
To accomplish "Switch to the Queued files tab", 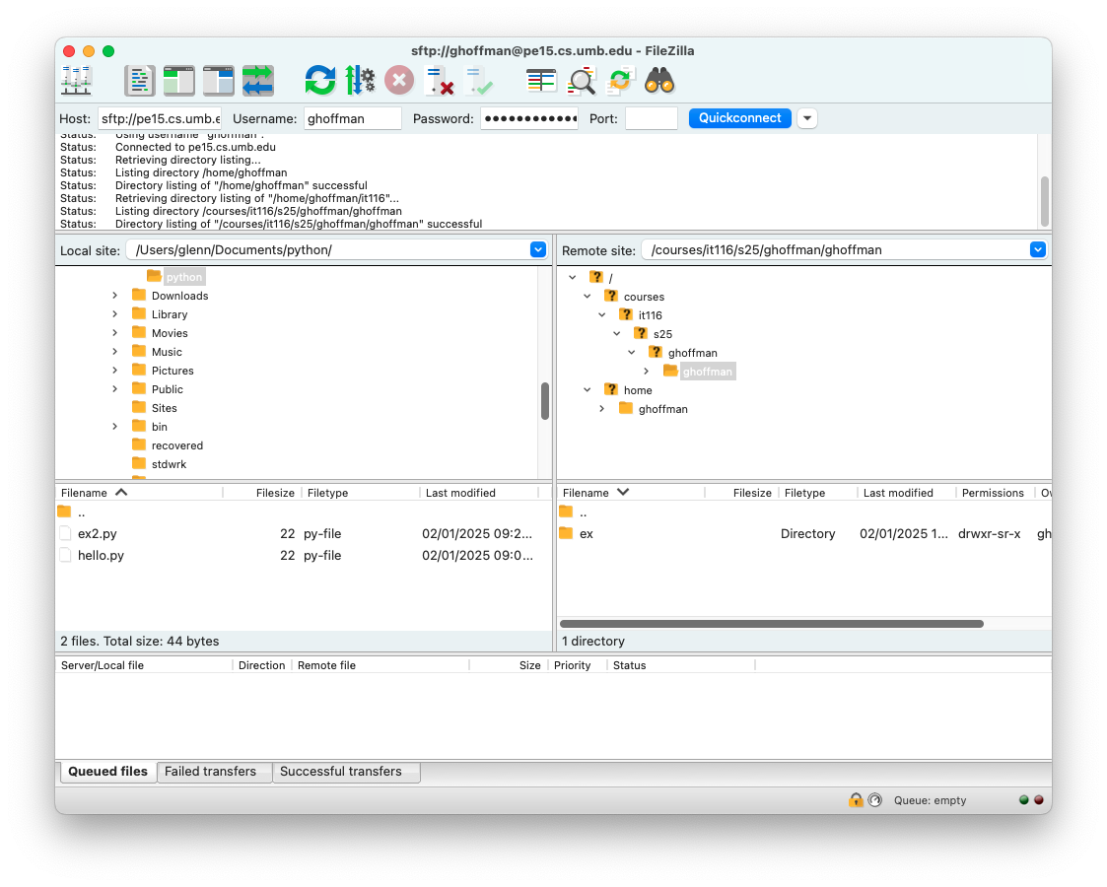I will tap(108, 772).
